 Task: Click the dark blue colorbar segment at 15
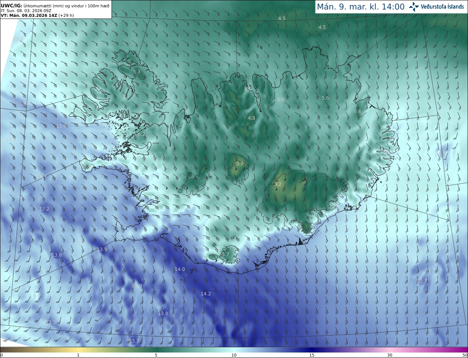click(312, 350)
